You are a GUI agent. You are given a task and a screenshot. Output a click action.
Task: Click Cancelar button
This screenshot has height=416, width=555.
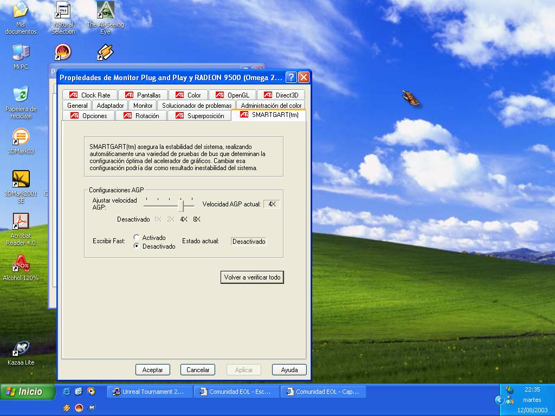click(x=197, y=369)
